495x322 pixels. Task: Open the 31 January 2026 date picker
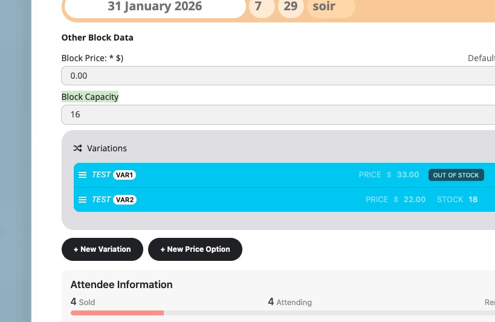155,7
